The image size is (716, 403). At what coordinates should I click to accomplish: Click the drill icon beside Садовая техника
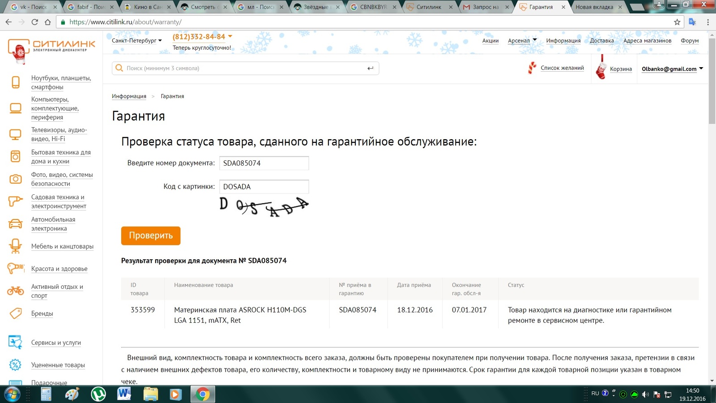[15, 201]
